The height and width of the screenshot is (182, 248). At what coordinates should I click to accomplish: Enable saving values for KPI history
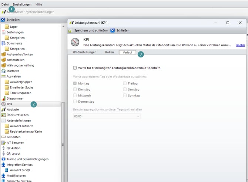75,68
